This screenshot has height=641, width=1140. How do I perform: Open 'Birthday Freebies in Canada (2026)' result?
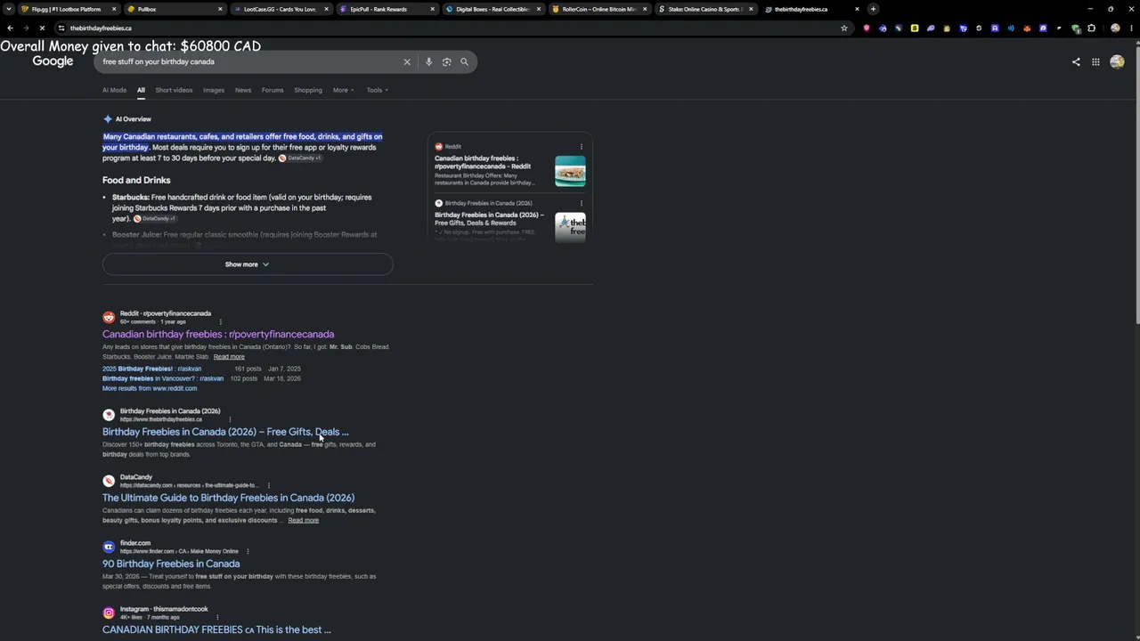[x=225, y=432]
